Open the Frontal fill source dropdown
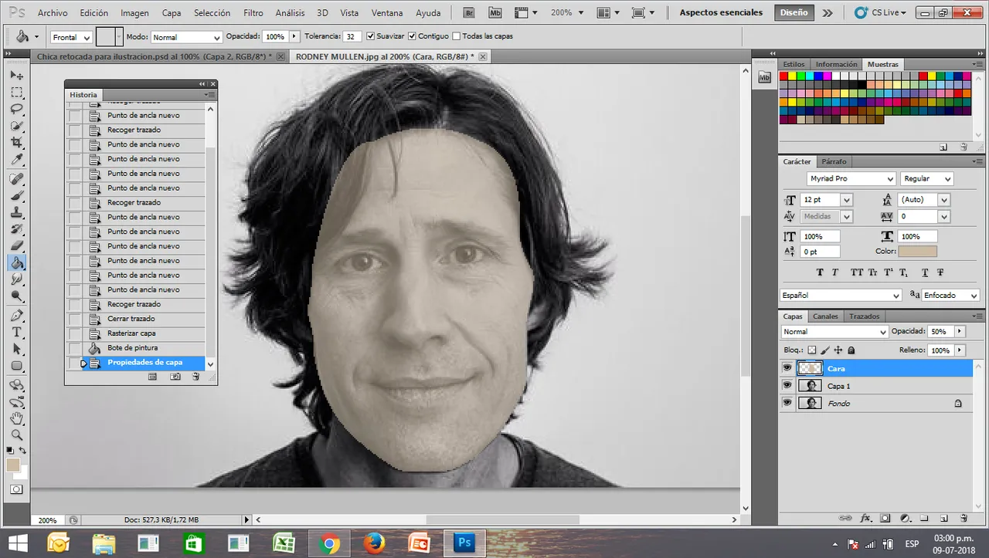 (71, 37)
